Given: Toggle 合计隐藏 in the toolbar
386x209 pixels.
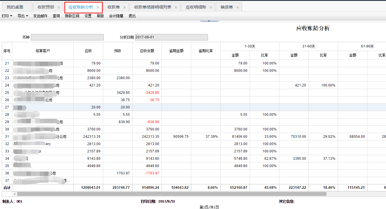Looking at the screenshot, I should [x=116, y=16].
